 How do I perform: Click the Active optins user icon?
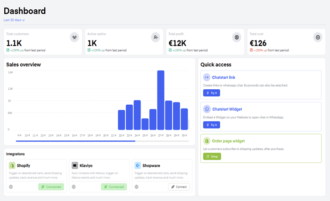pyautogui.click(x=156, y=37)
